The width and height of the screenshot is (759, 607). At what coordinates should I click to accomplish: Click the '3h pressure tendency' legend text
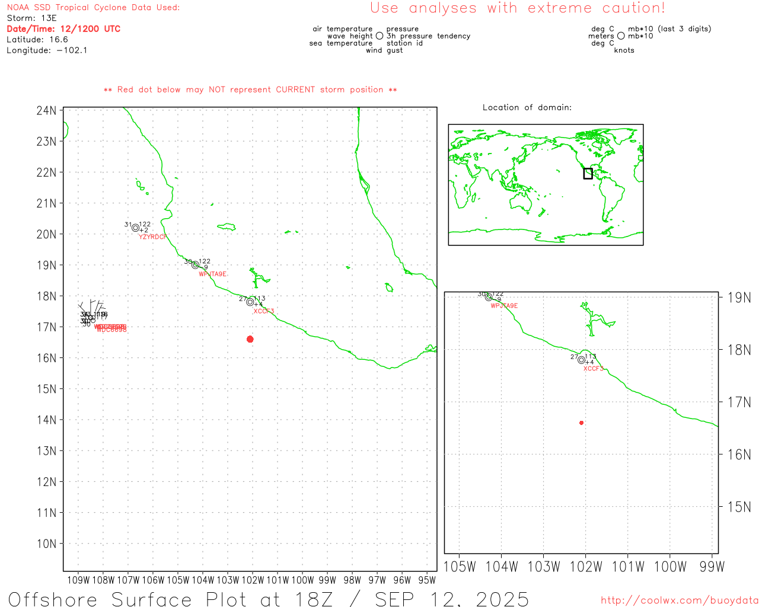pyautogui.click(x=429, y=36)
